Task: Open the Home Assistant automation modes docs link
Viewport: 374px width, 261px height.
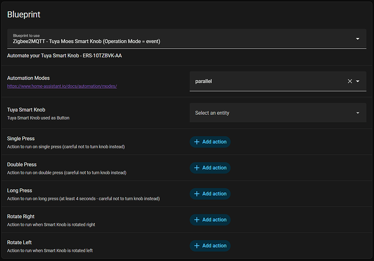Action: tap(62, 86)
